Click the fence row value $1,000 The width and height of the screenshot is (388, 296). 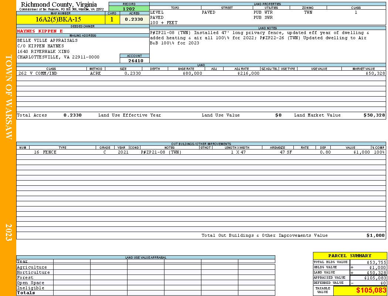tap(361, 152)
